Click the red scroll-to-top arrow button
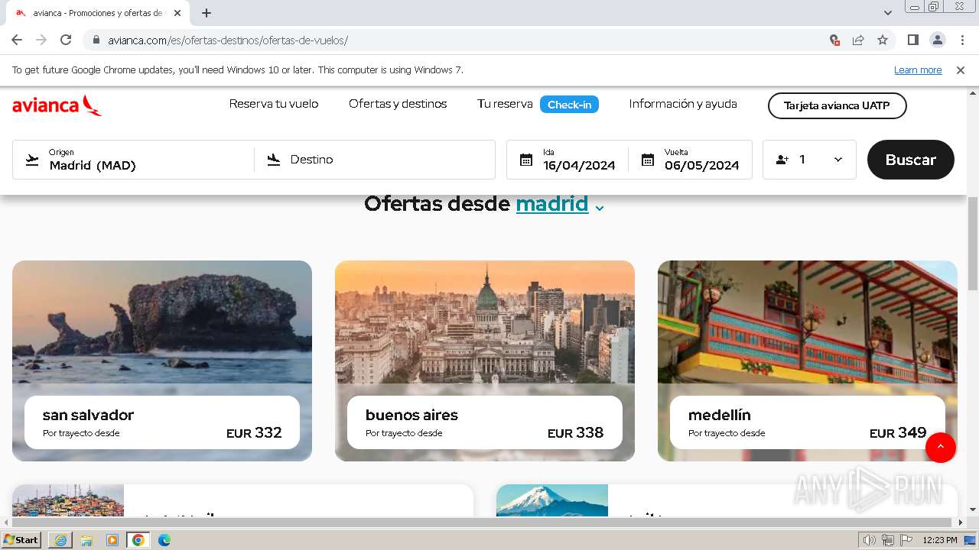Screen dimensions: 979x550 (x=941, y=447)
